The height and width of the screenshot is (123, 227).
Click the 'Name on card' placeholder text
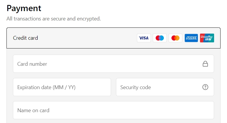pos(33,110)
